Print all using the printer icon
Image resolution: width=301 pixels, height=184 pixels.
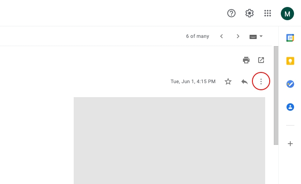point(246,60)
